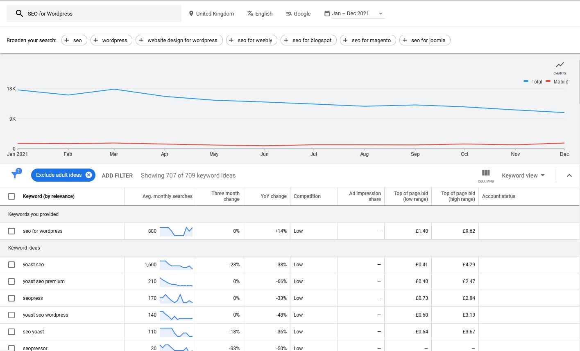Click trend sparkline for yoast seo
Image resolution: width=580 pixels, height=351 pixels.
pyautogui.click(x=176, y=265)
